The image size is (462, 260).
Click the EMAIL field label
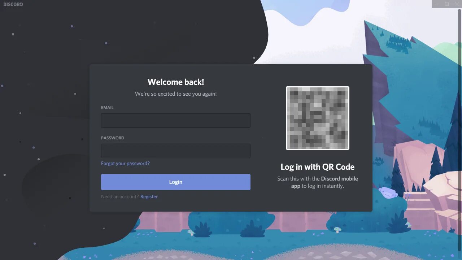coord(107,108)
